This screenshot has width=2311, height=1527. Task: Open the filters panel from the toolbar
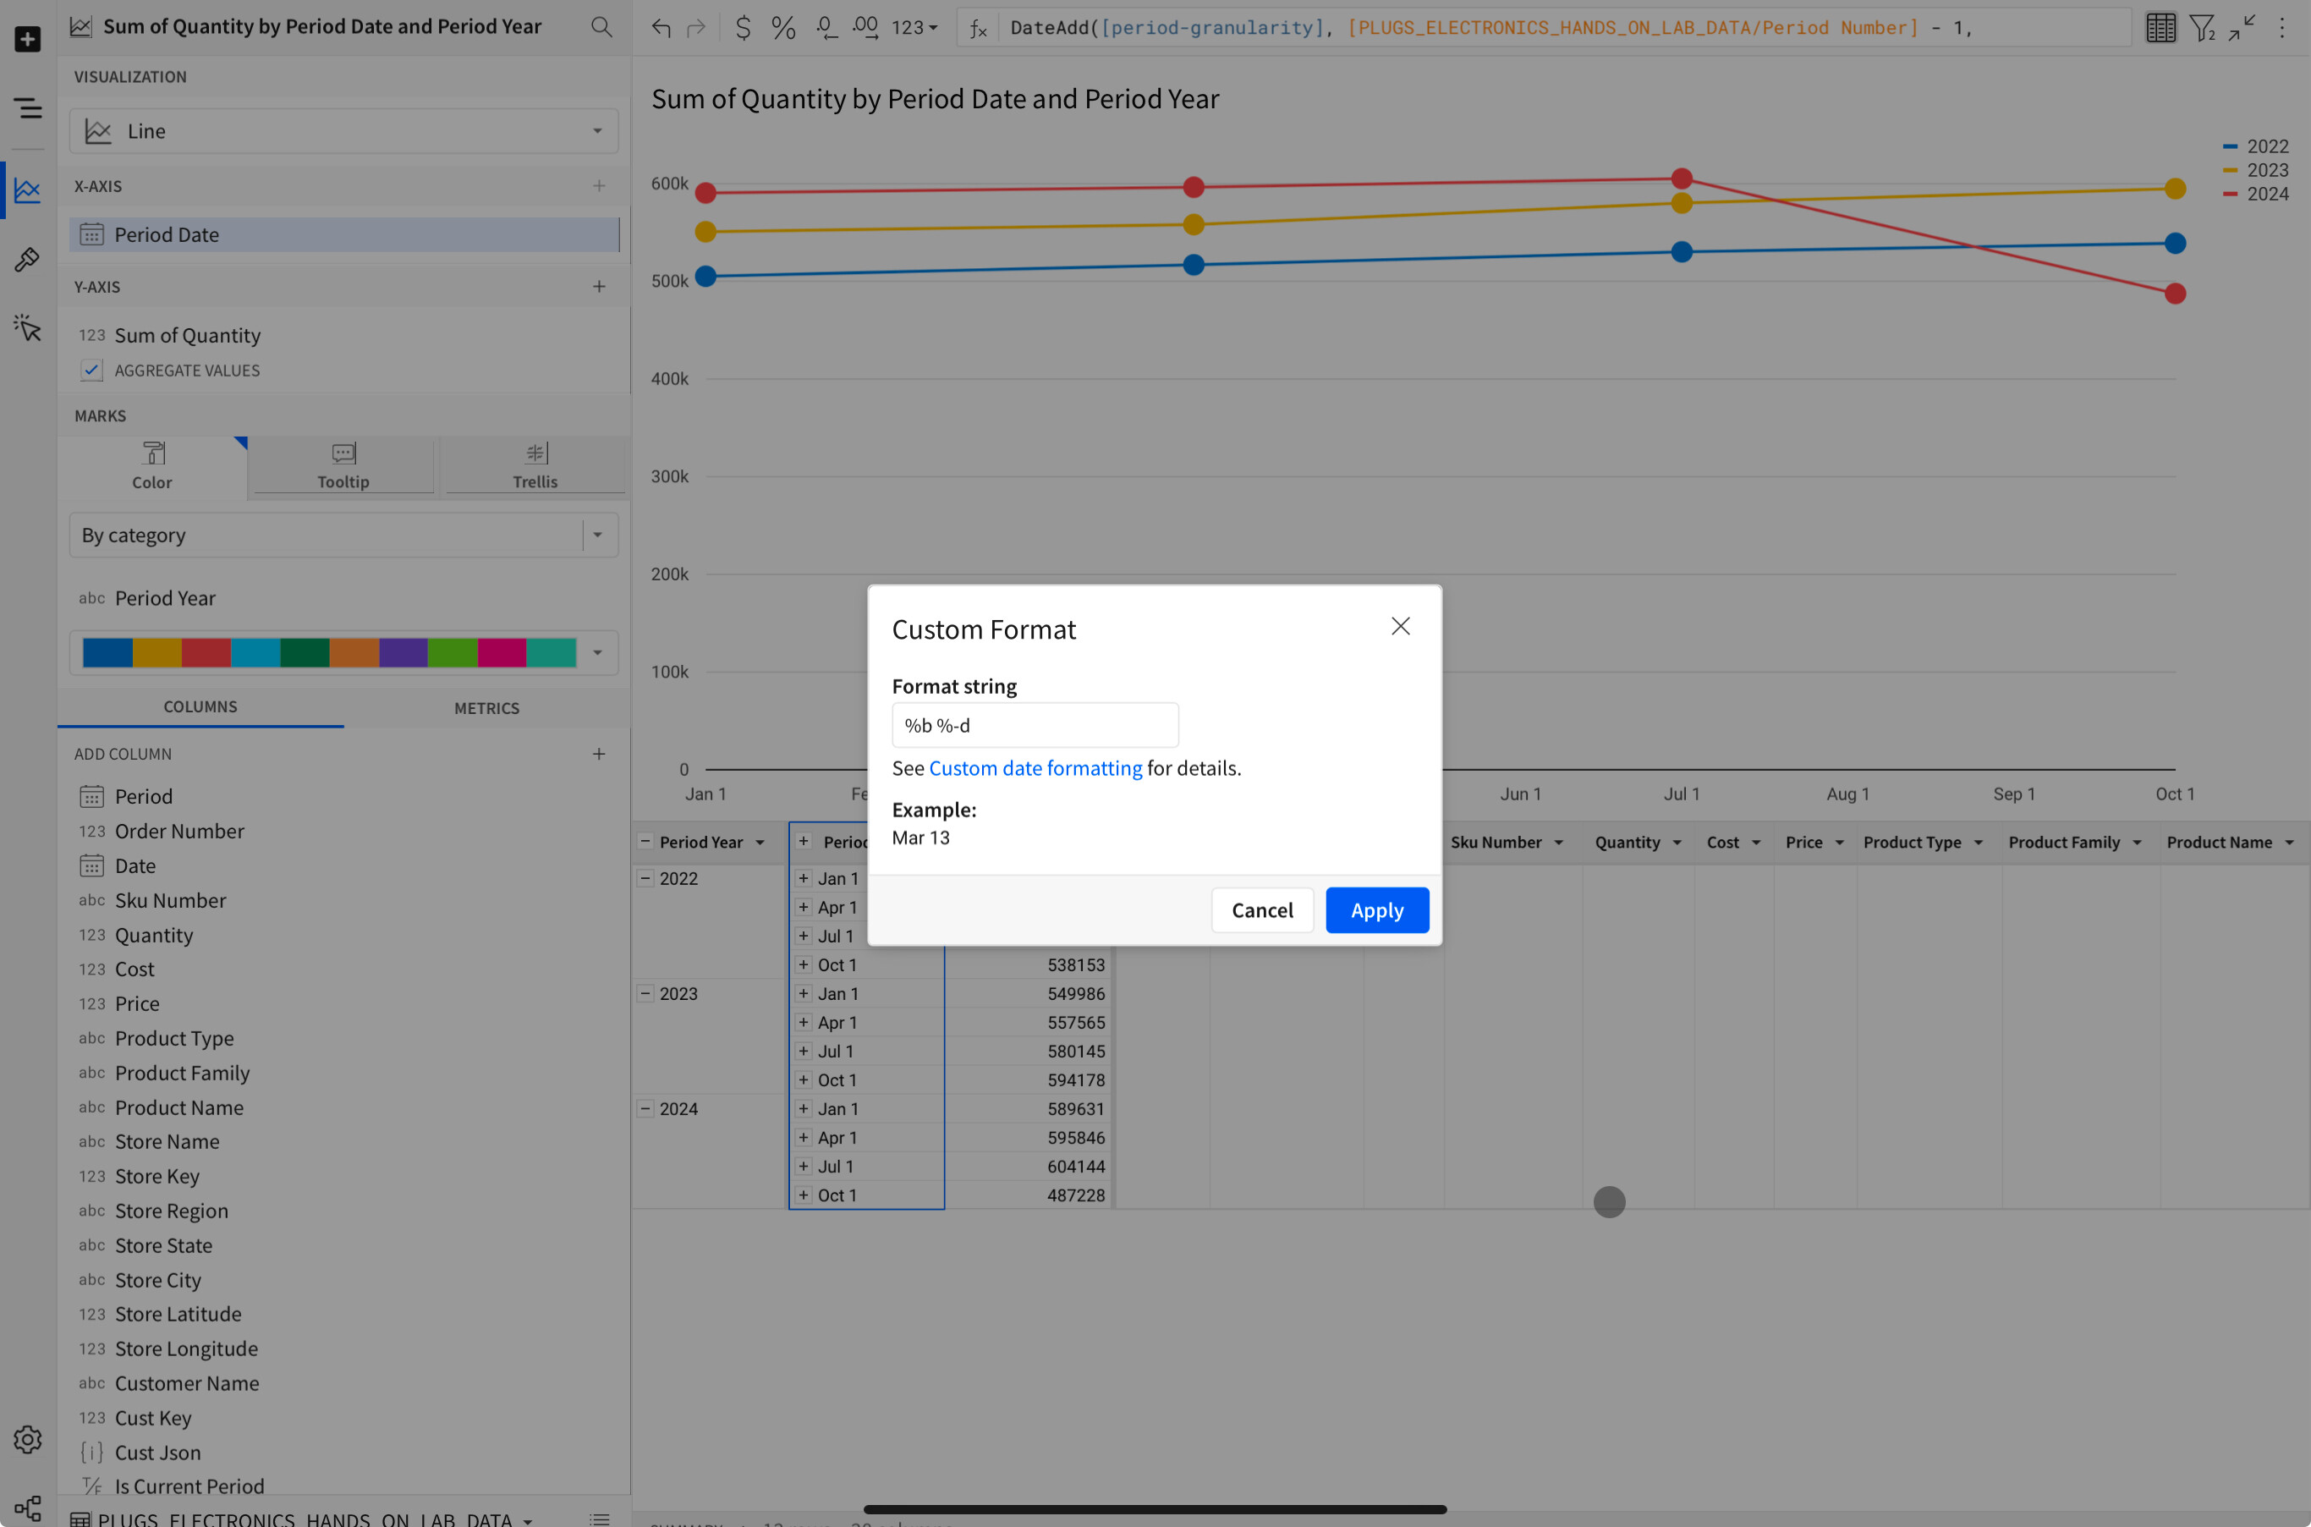(2202, 27)
